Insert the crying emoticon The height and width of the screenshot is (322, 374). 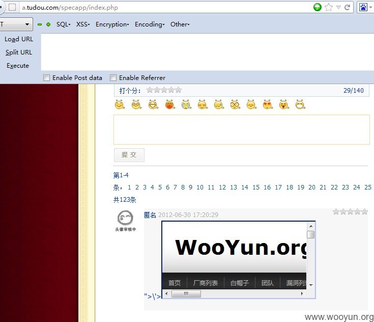(x=186, y=104)
